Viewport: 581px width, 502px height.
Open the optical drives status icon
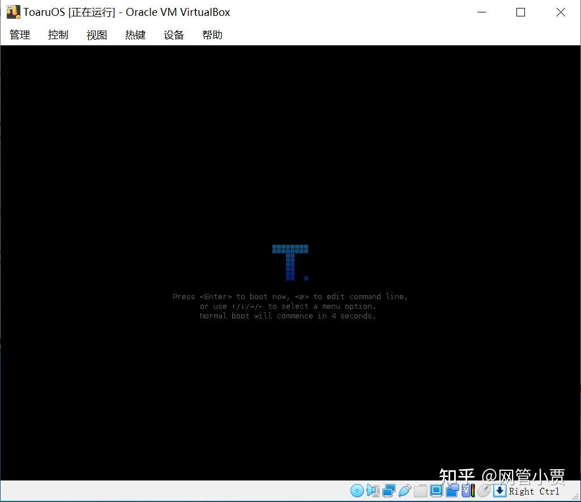tap(357, 490)
